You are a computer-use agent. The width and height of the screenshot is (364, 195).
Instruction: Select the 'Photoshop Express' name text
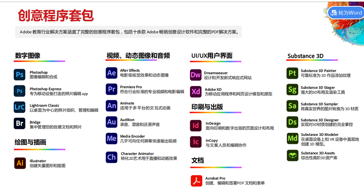tap(46, 89)
